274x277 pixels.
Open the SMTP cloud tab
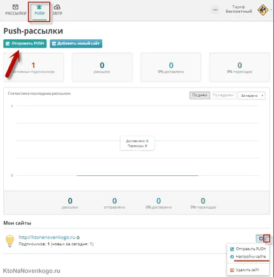coord(57,10)
